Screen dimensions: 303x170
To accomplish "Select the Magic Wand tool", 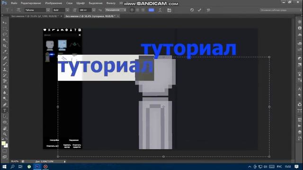I will [5, 40].
